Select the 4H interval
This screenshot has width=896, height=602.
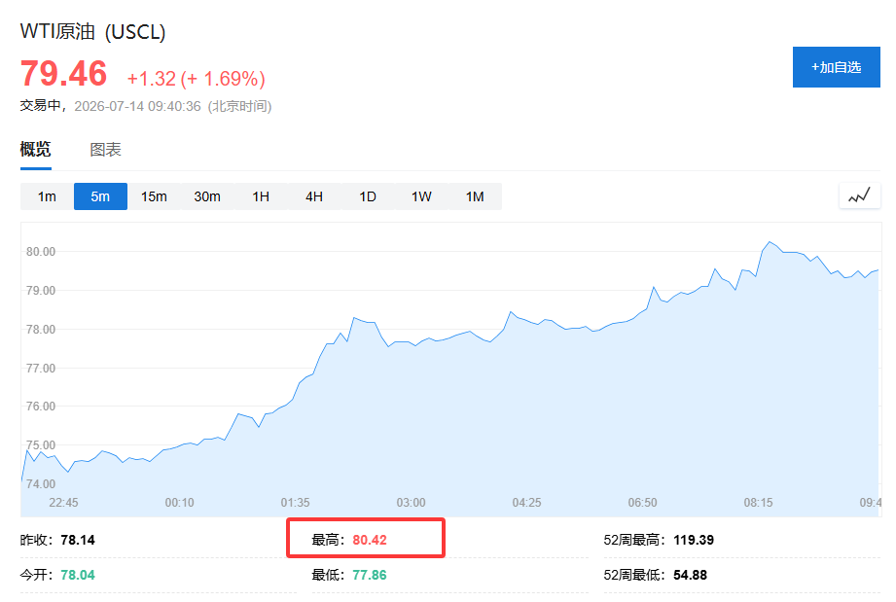(x=314, y=196)
